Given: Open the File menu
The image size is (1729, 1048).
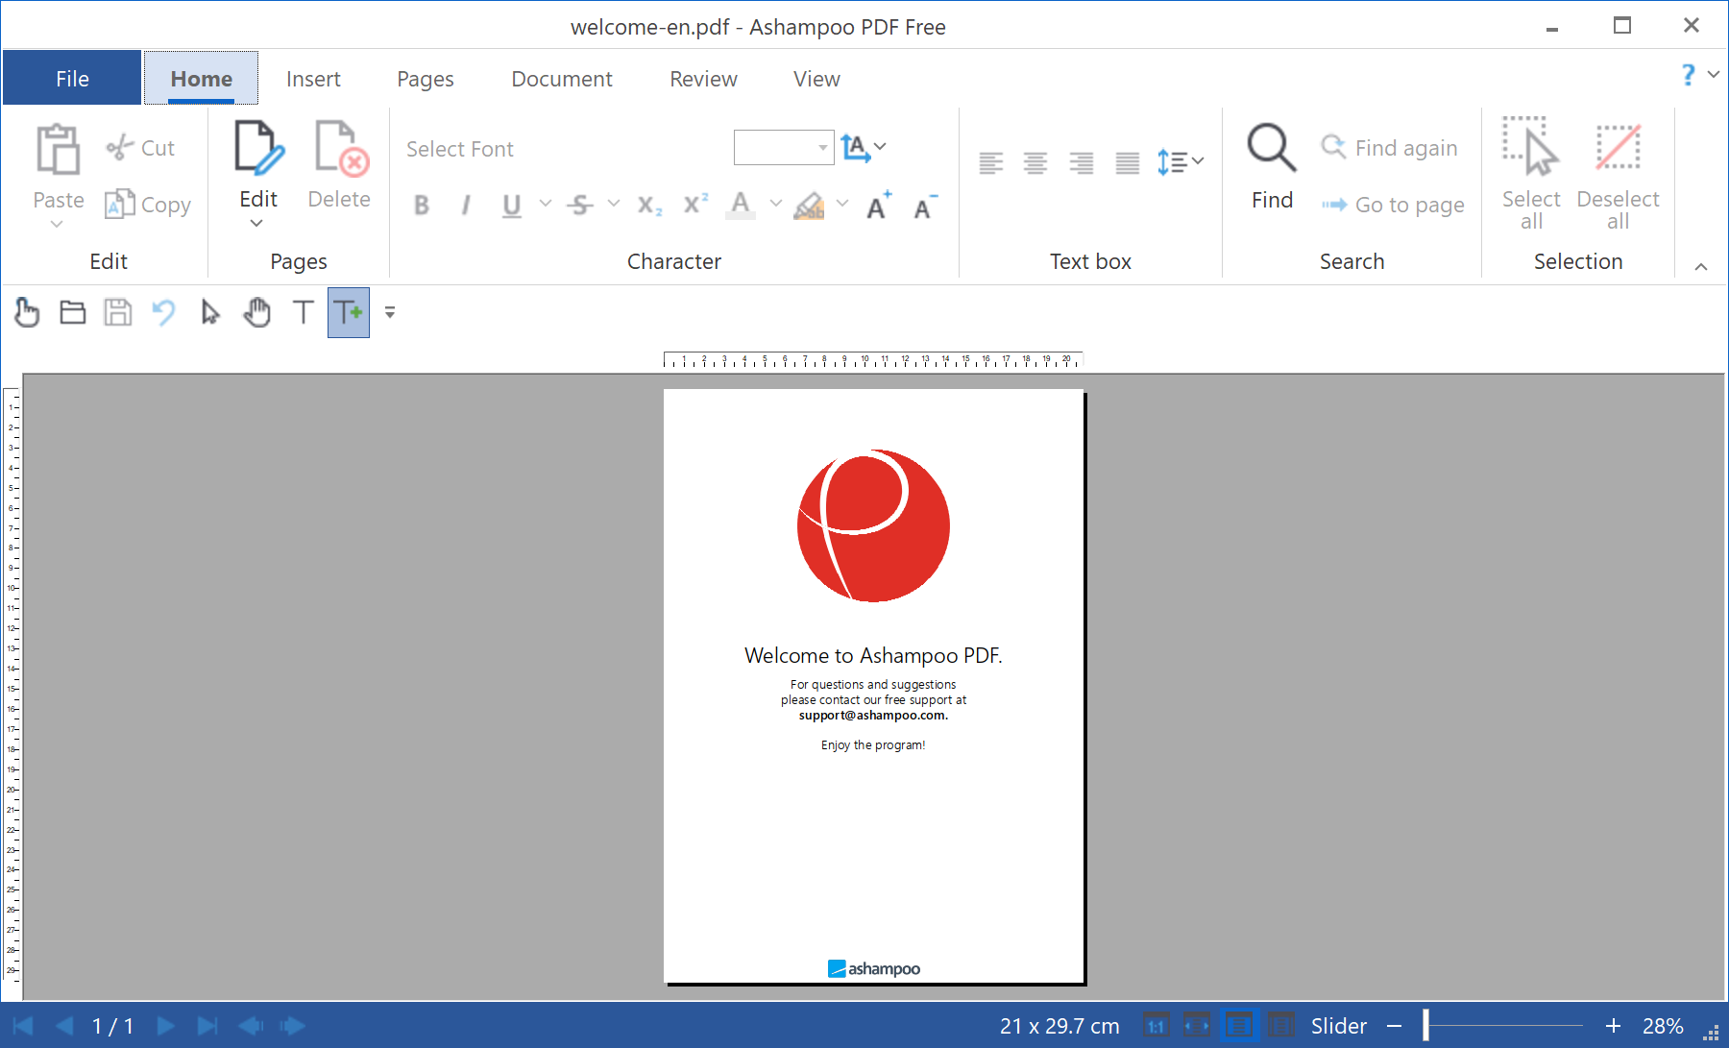Looking at the screenshot, I should coord(72,79).
